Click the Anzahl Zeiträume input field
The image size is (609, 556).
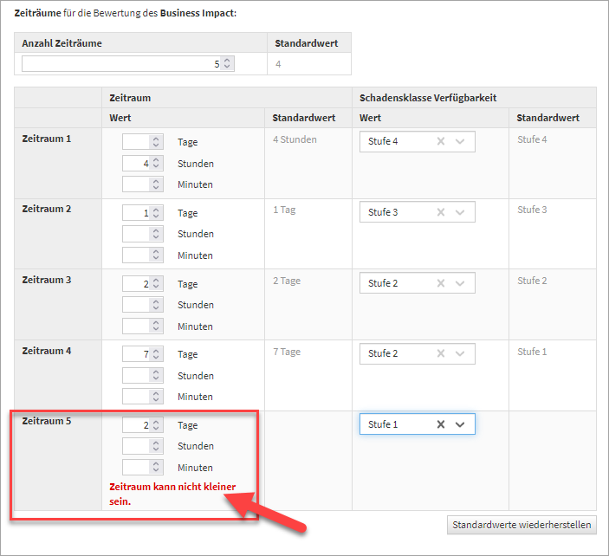coord(120,63)
